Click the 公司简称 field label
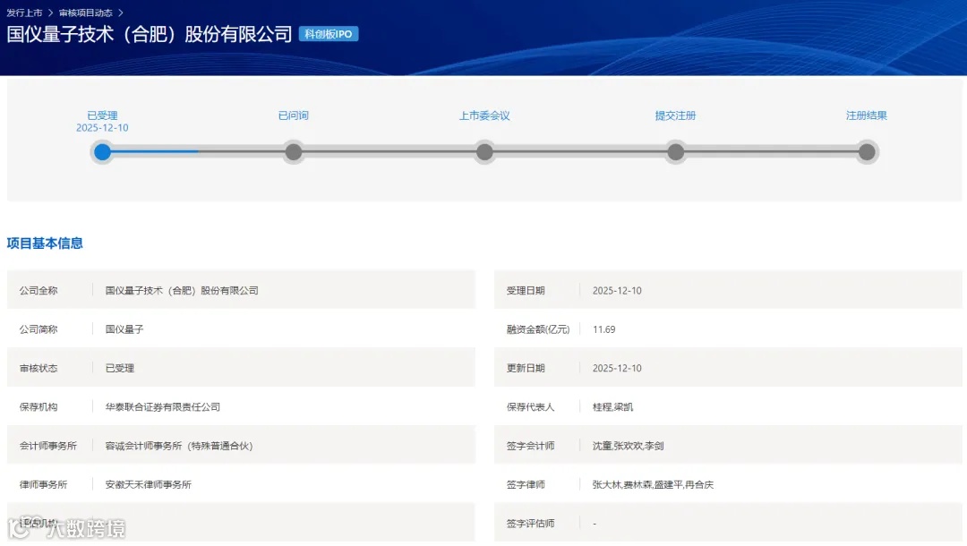This screenshot has width=967, height=546. [39, 329]
